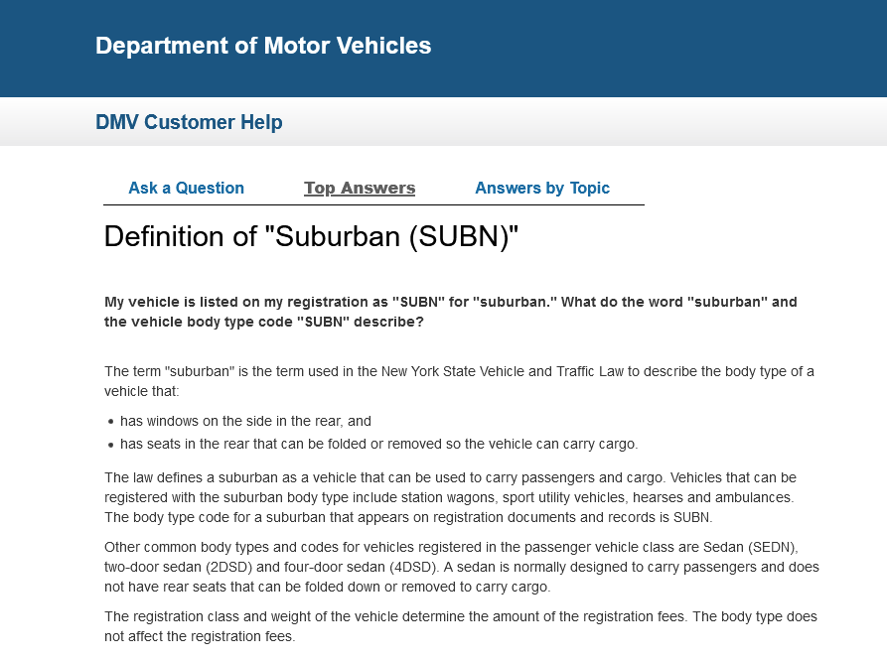This screenshot has width=887, height=661.
Task: Click the paragraph starting 'The term "suburban" is'
Action: [459, 381]
